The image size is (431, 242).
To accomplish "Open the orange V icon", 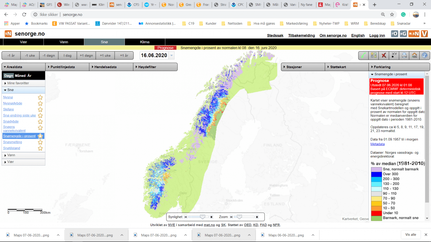I will tap(424, 34).
